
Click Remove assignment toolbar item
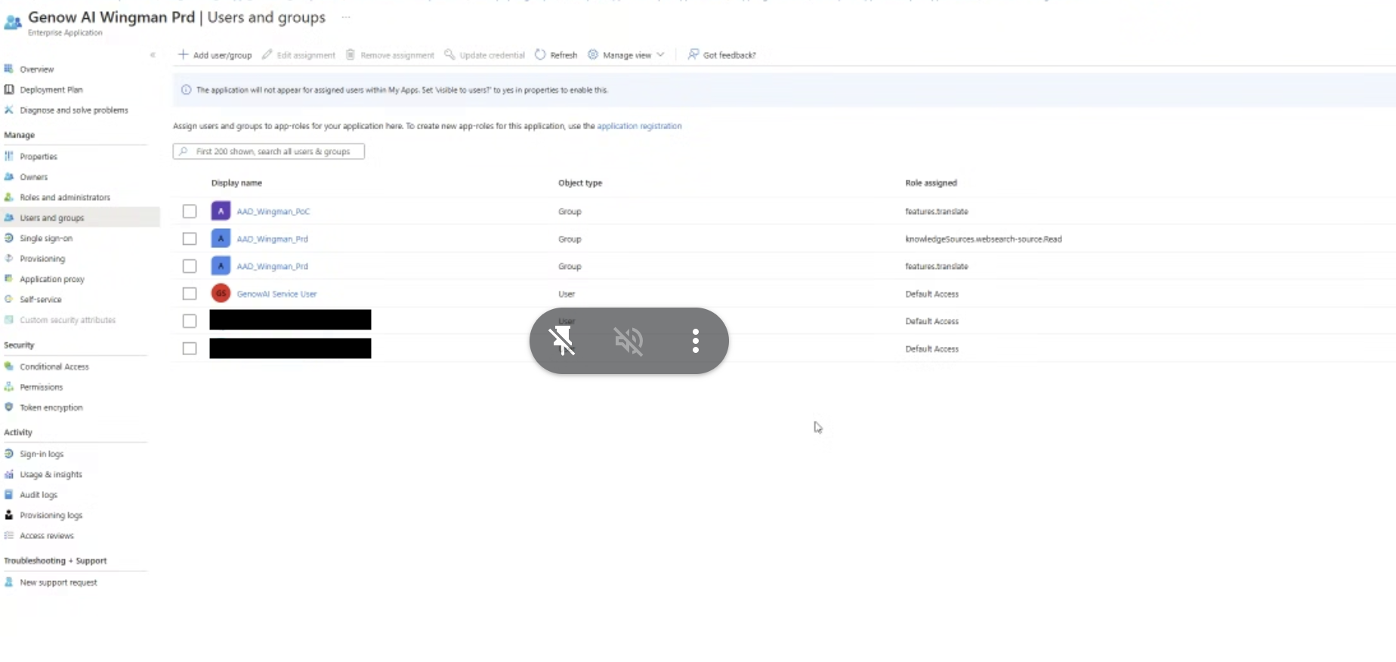(x=390, y=55)
